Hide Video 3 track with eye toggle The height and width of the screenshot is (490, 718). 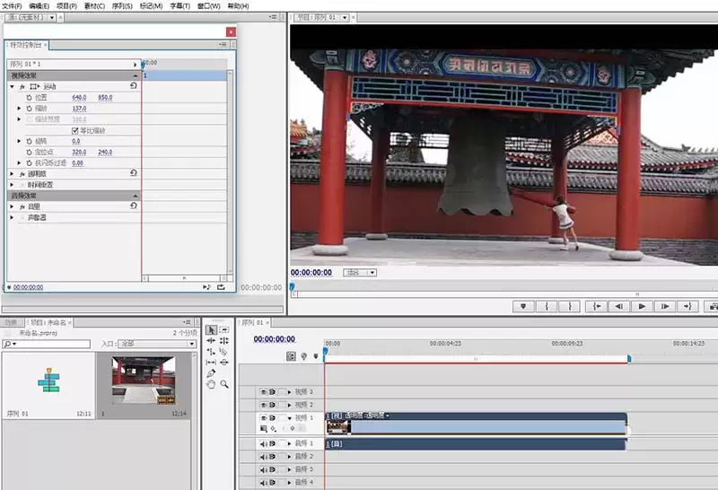263,392
